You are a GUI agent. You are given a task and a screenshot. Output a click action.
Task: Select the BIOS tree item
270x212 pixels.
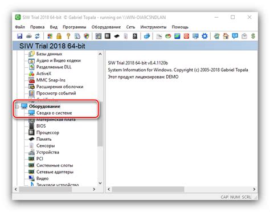click(x=41, y=126)
